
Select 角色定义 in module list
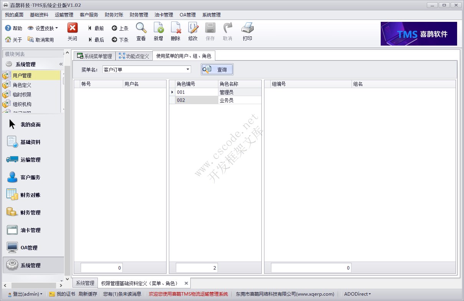31,85
